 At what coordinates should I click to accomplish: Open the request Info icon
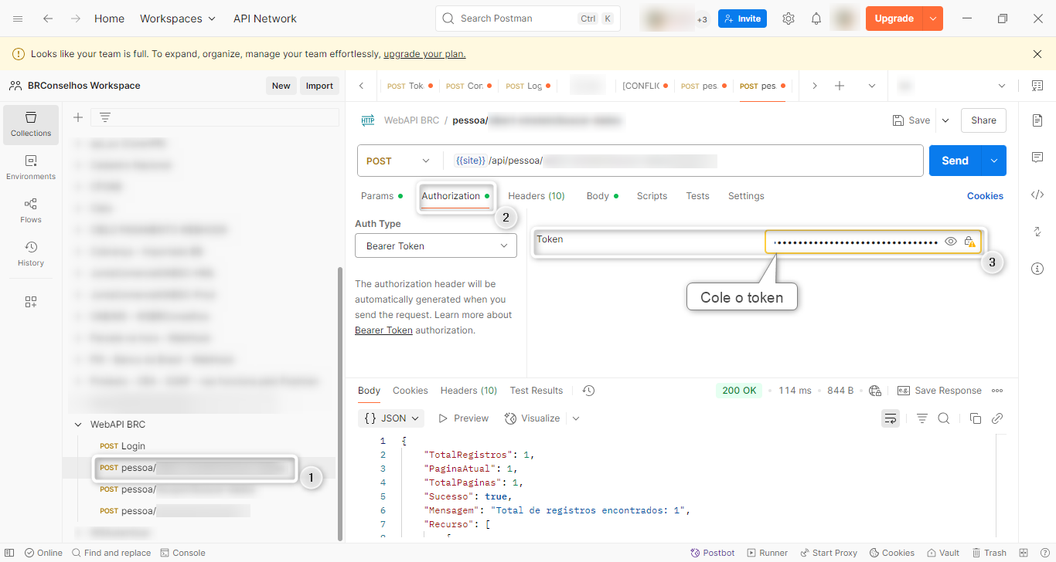coord(1037,269)
